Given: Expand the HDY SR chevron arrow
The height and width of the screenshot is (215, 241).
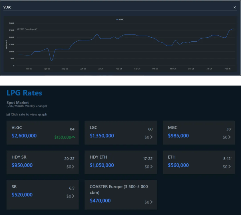Looking at the screenshot, I should click(73, 167).
